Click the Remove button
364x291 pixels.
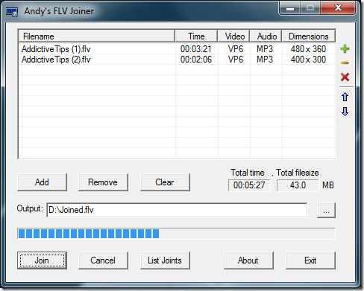point(103,182)
